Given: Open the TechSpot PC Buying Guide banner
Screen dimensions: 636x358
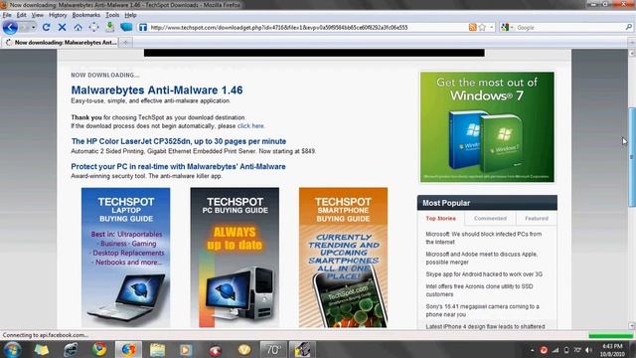Looking at the screenshot, I should pyautogui.click(x=235, y=258).
